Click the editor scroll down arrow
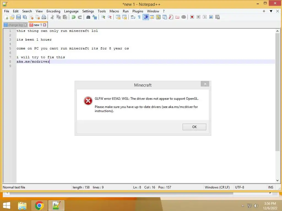 277,181
